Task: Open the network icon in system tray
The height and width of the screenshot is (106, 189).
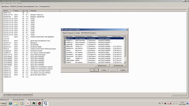Action: [x=174, y=103]
